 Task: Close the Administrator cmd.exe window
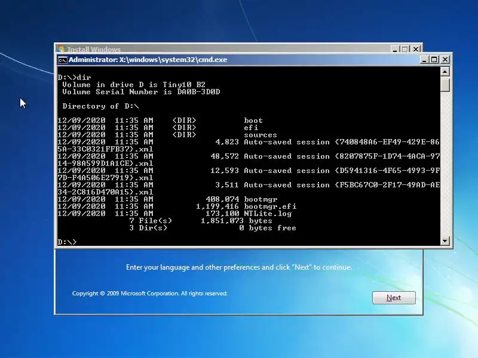pyautogui.click(x=445, y=60)
